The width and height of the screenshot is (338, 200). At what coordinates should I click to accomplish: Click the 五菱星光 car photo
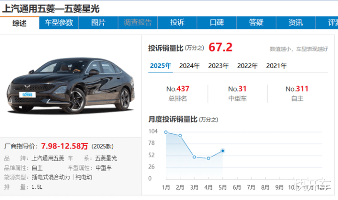pos(71,85)
